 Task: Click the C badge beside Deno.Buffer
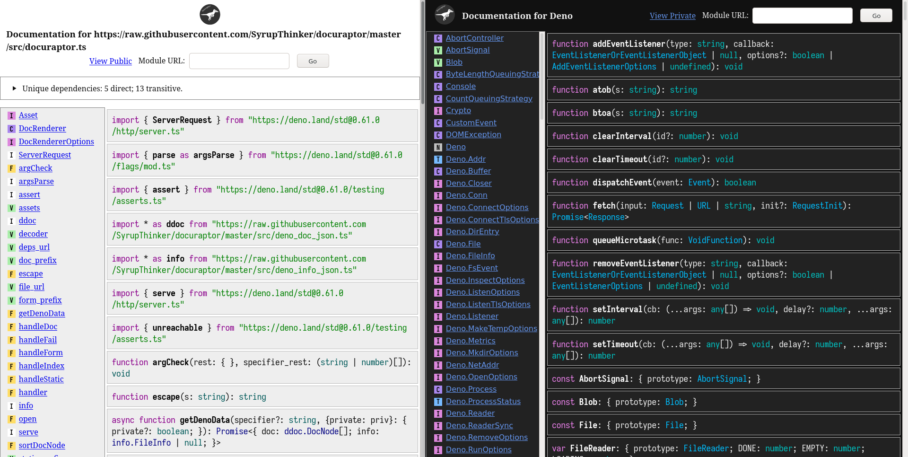[x=438, y=171]
